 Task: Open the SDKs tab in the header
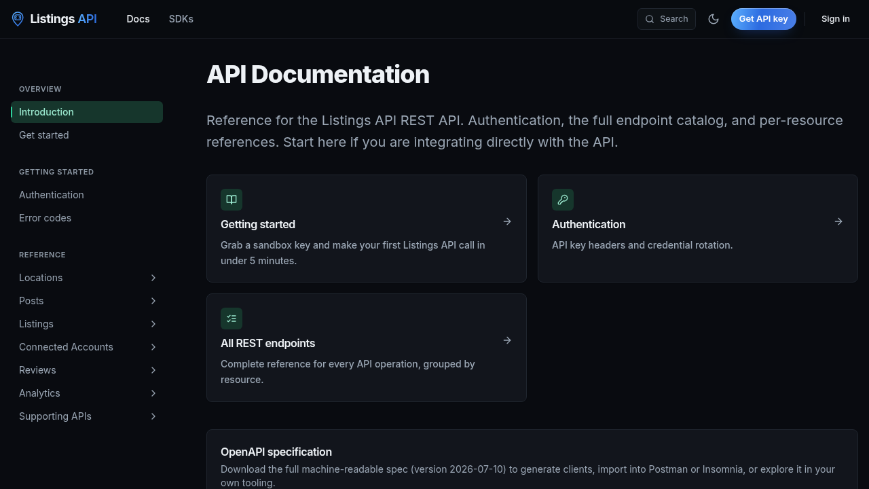coord(181,19)
